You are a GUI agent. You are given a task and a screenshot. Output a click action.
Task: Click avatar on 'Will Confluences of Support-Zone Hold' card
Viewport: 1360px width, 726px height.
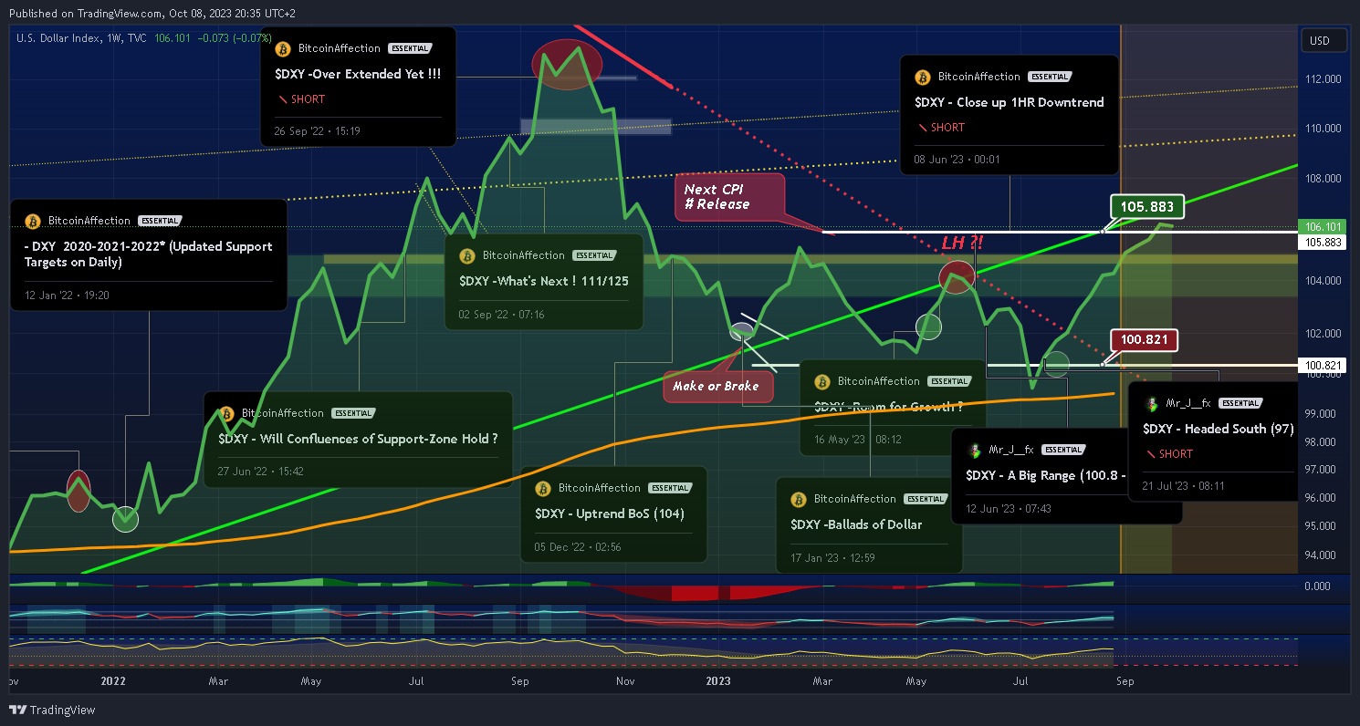[x=225, y=413]
